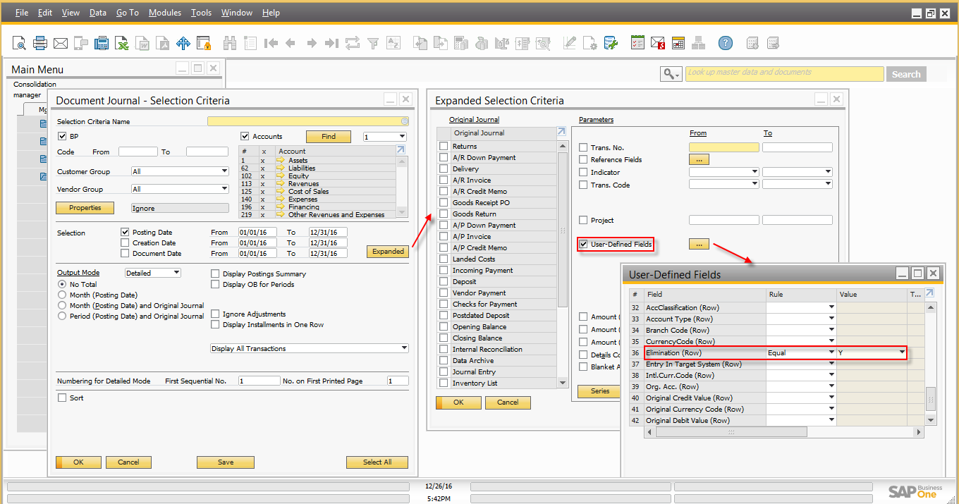Viewport: 959px width, 504px height.
Task: Click the envelope email icon in toolbar
Action: 61,44
